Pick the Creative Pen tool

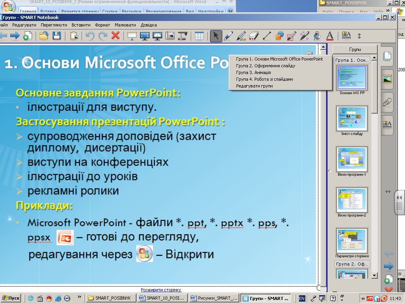(241, 36)
